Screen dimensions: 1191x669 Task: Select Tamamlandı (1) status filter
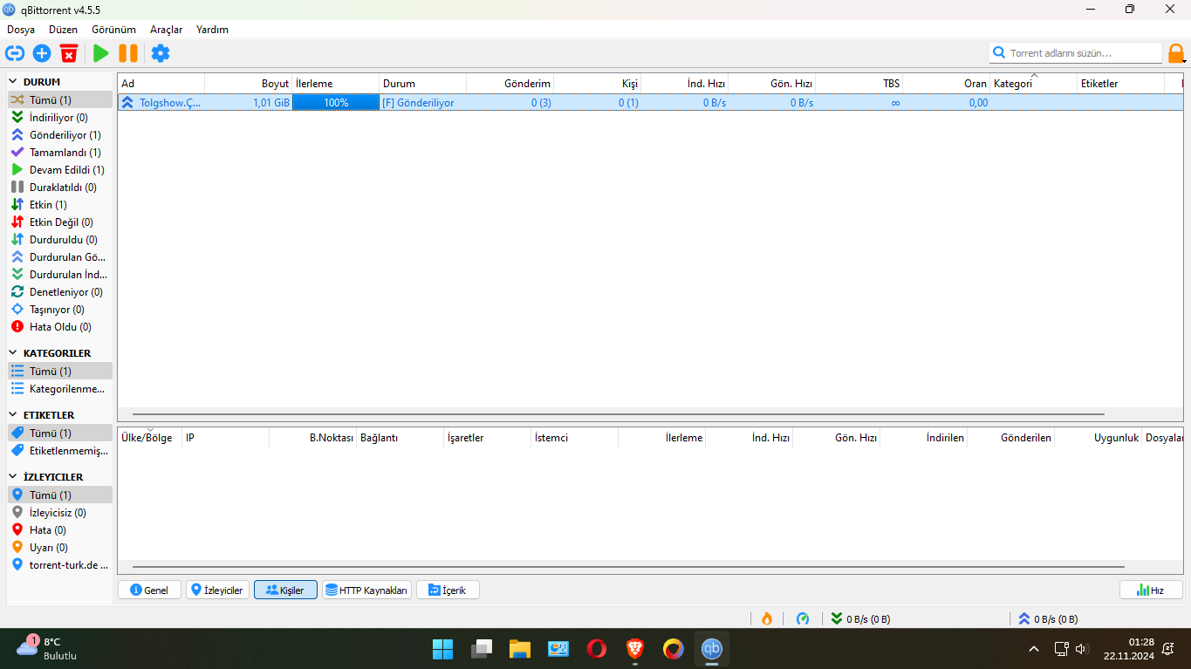(60, 153)
